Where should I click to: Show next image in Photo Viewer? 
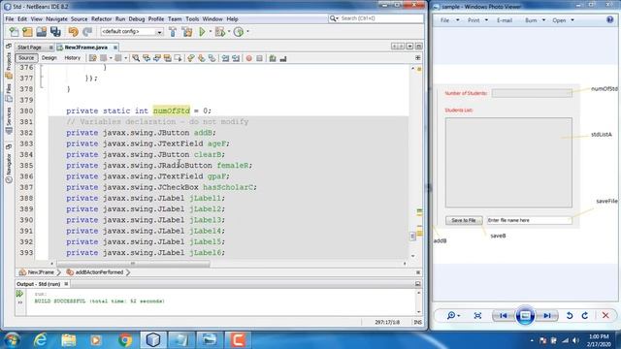tap(547, 315)
